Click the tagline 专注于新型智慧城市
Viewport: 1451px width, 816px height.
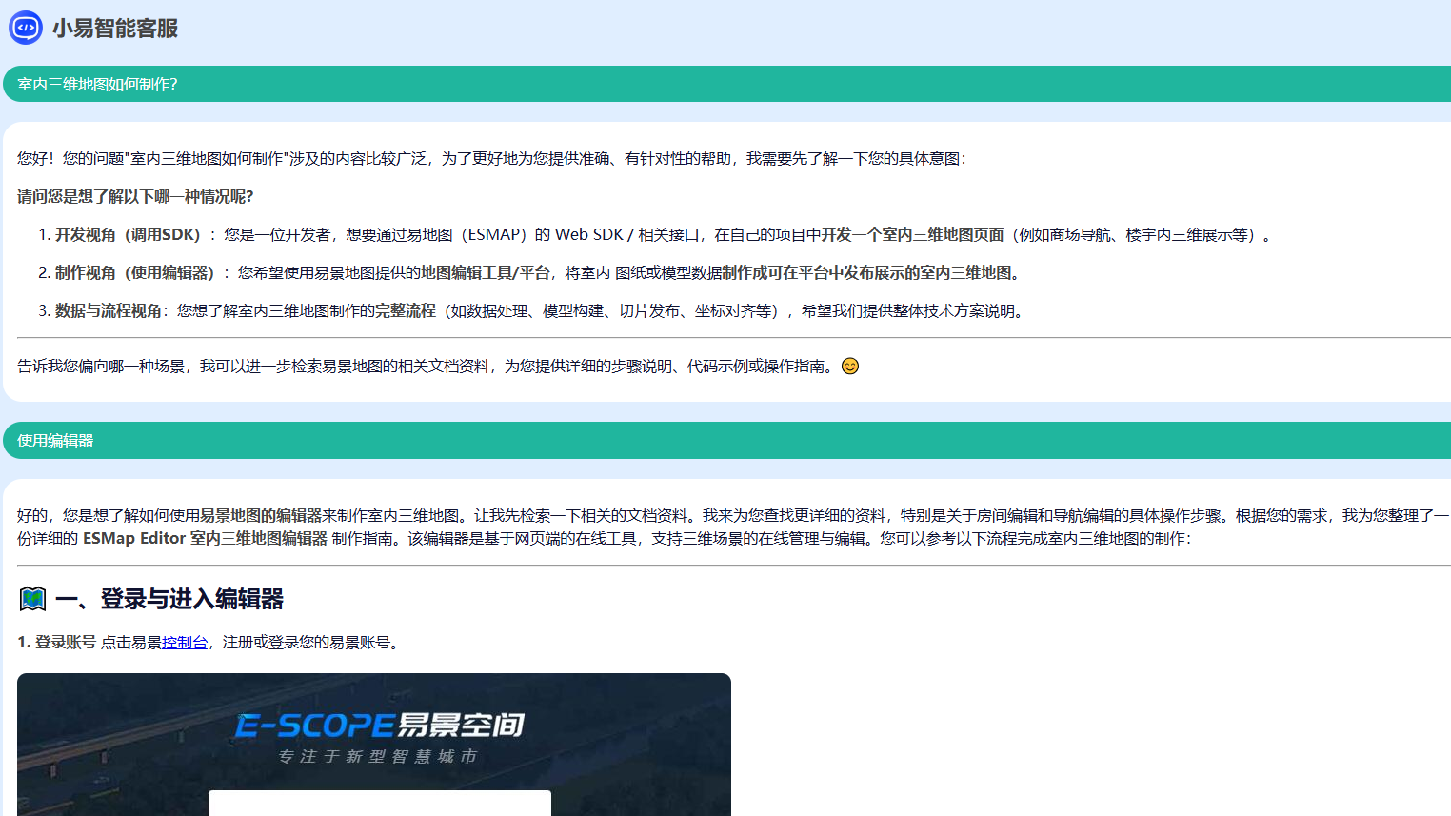378,757
